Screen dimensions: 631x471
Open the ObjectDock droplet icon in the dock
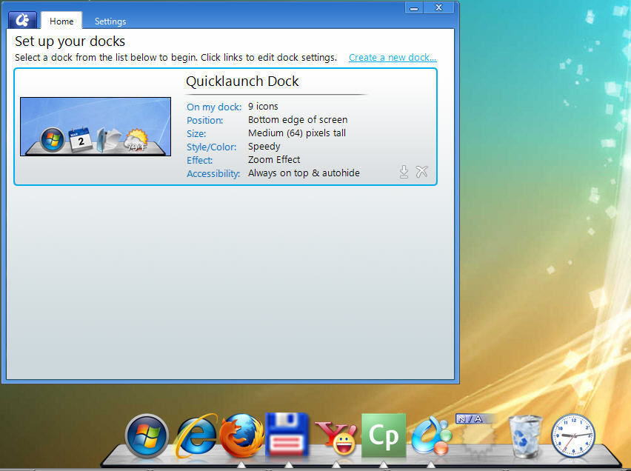point(431,435)
